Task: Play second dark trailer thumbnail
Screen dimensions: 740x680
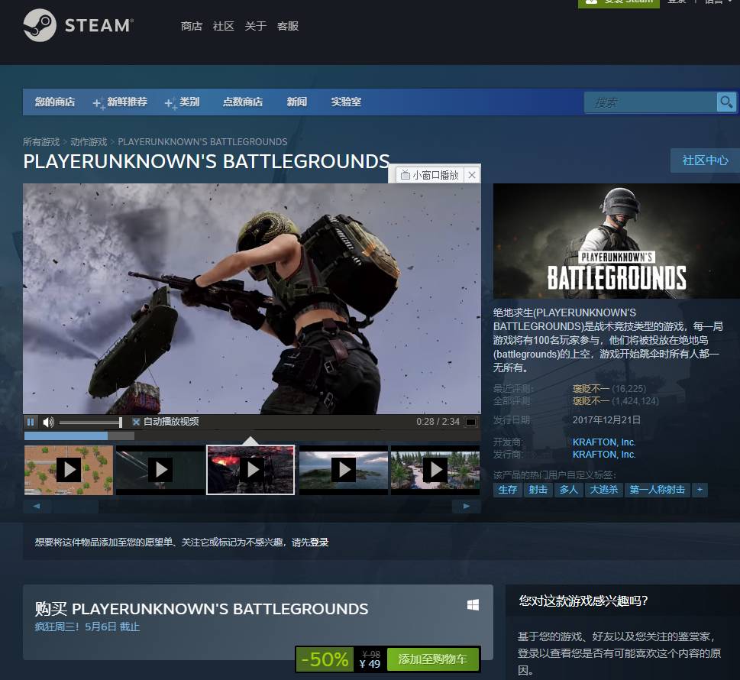Action: pos(160,470)
